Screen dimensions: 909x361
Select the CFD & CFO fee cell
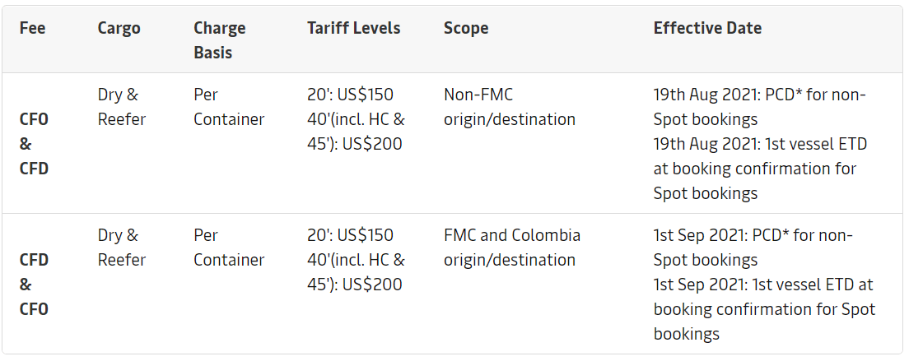(x=34, y=285)
